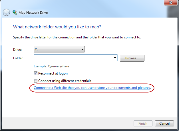The height and width of the screenshot is (131, 179).
Task: Click the 'Folder:' field label
Action: [x=18, y=58]
